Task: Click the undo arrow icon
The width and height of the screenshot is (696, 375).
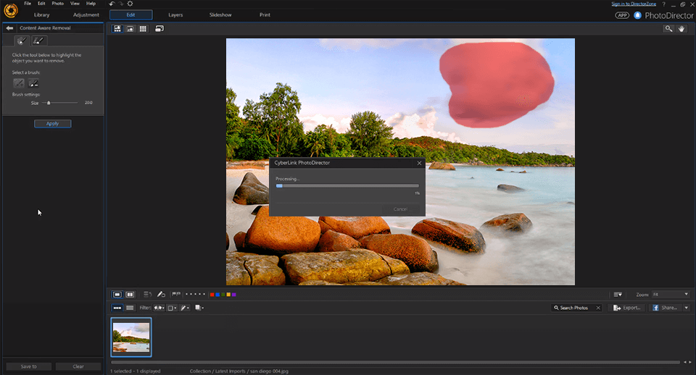Action: pos(112,4)
